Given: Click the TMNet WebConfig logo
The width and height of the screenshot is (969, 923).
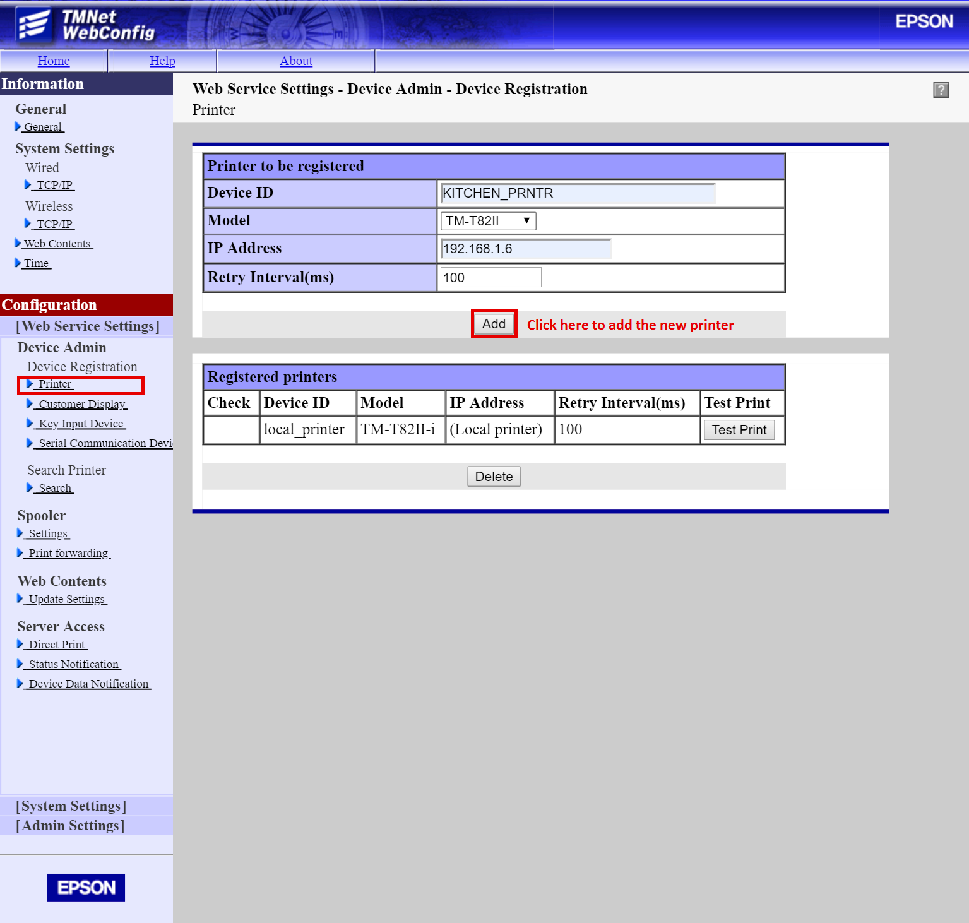Looking at the screenshot, I should [x=85, y=25].
